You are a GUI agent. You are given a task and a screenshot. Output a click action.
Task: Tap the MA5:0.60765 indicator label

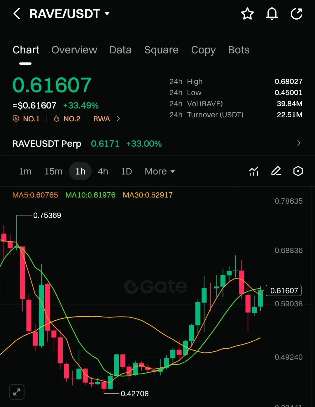35,195
